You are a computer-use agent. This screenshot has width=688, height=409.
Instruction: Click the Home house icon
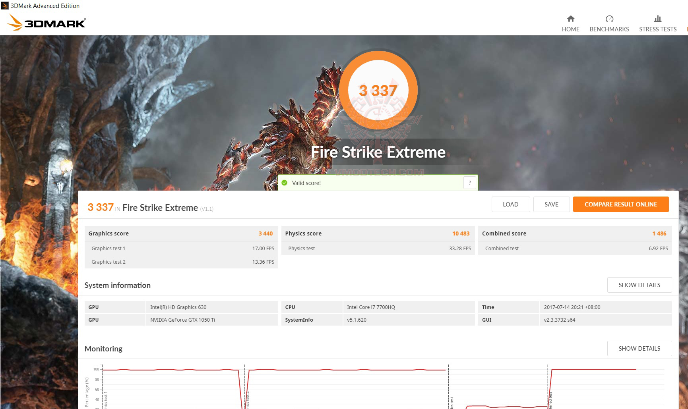(570, 19)
